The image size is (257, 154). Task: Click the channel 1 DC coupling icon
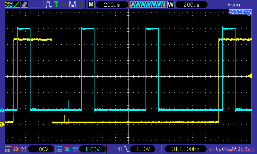point(8,149)
